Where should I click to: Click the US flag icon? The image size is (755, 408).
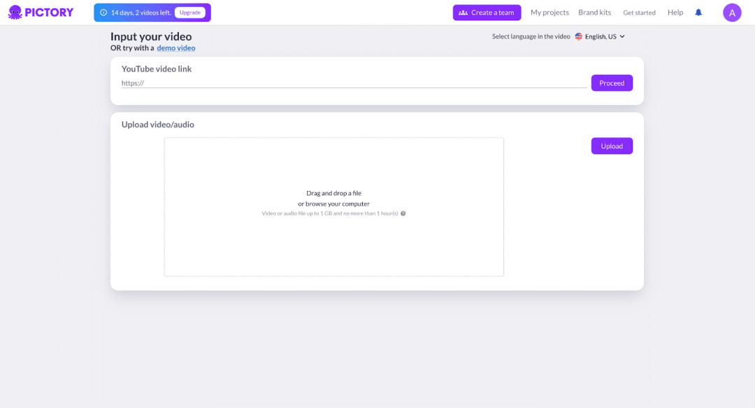pyautogui.click(x=578, y=36)
